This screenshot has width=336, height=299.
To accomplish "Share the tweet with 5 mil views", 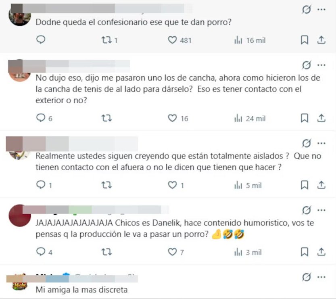I will click(x=321, y=185).
